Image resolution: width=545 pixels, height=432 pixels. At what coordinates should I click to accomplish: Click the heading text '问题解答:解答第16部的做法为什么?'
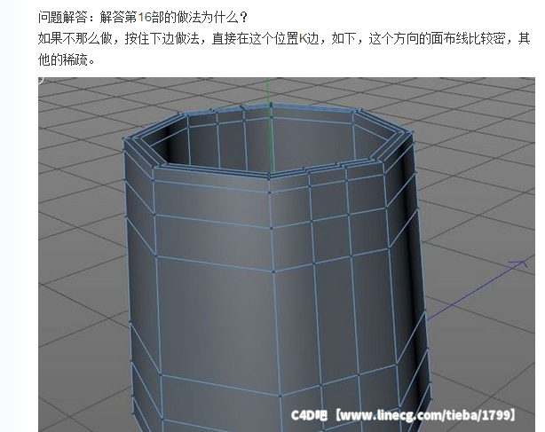pos(143,17)
